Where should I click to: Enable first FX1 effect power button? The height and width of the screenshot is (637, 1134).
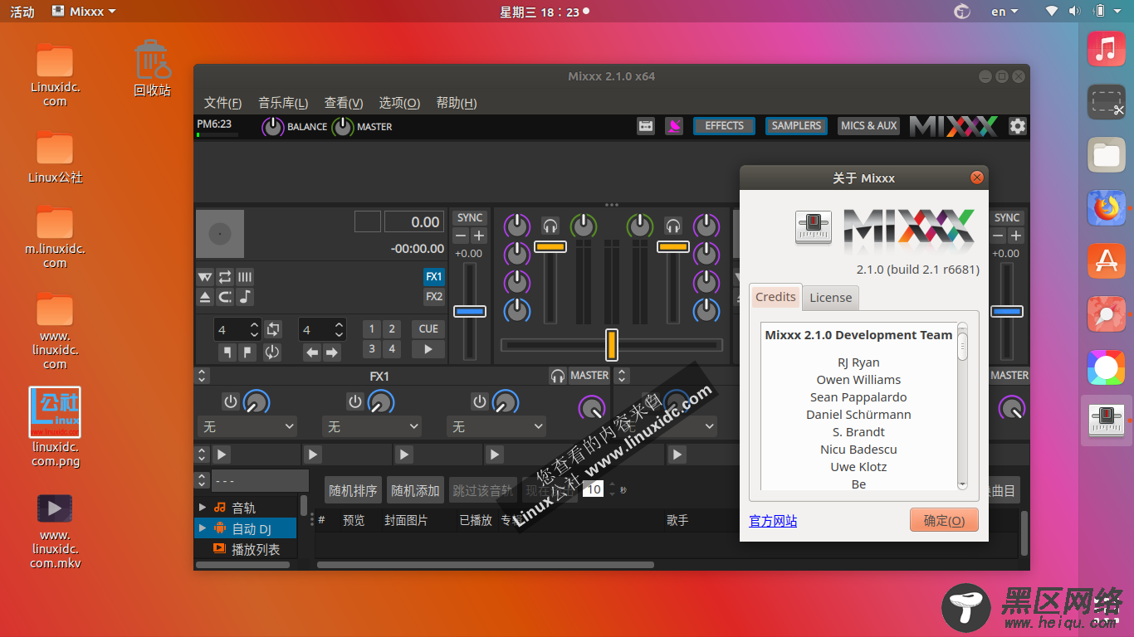pos(231,402)
